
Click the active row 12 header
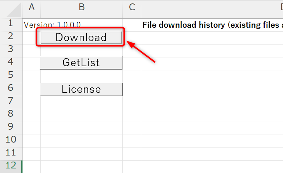click(11, 166)
